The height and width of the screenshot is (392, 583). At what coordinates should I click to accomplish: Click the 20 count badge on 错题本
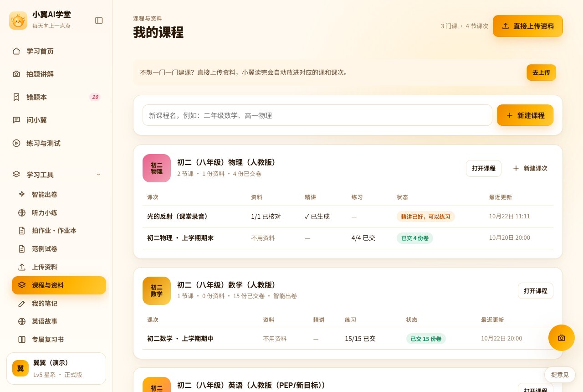pyautogui.click(x=95, y=97)
